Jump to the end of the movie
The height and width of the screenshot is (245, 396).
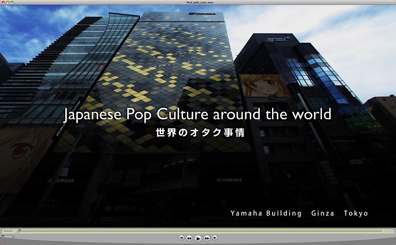215,238
